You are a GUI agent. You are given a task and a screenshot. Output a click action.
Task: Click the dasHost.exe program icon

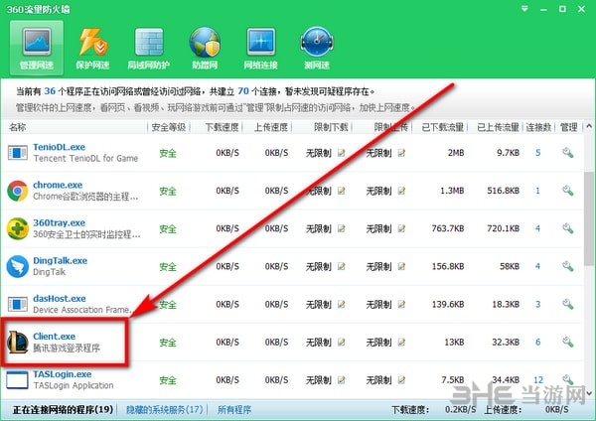click(x=18, y=305)
